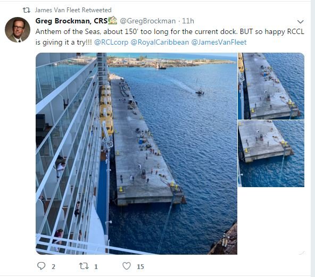Like the tweet with the heart icon
The image size is (315, 277).
click(x=127, y=266)
